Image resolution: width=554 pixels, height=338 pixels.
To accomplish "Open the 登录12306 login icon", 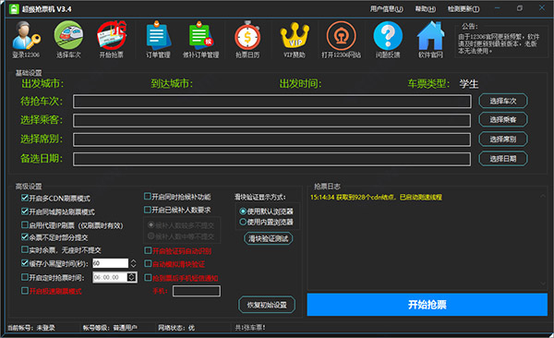I will pyautogui.click(x=26, y=40).
